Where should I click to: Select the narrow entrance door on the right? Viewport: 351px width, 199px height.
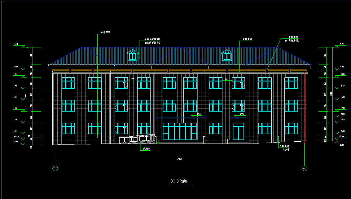239,131
